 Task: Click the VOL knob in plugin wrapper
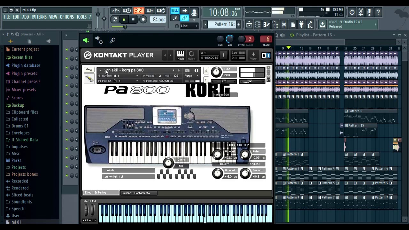[229, 39]
